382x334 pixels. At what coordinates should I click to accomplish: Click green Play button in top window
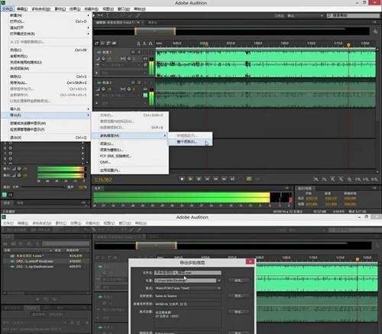190,179
